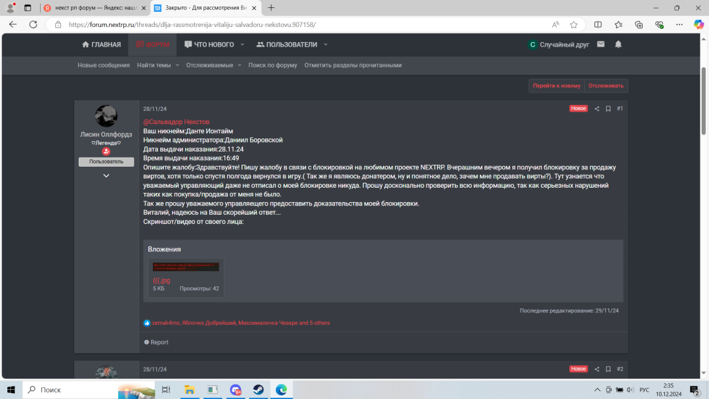Open the Пользователи dropdown arrow

[x=326, y=45]
